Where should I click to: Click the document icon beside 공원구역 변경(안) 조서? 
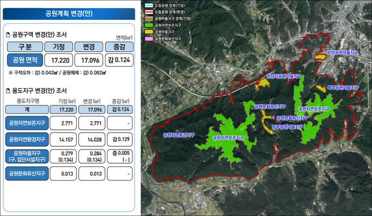[x=8, y=35]
